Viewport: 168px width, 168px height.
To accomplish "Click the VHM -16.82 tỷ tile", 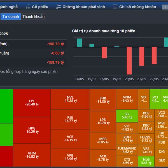I will [x=32, y=155].
